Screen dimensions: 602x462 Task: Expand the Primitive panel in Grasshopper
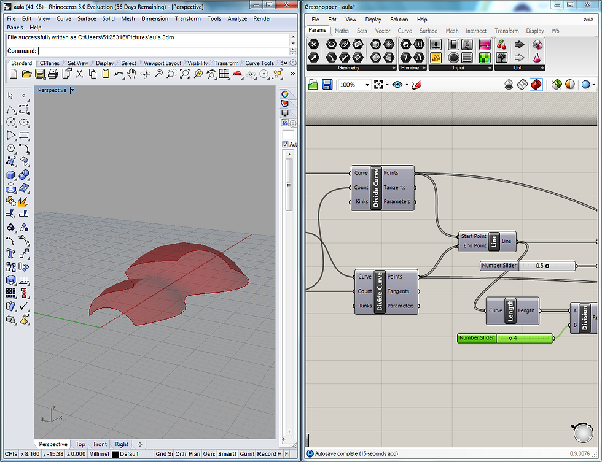pyautogui.click(x=424, y=68)
